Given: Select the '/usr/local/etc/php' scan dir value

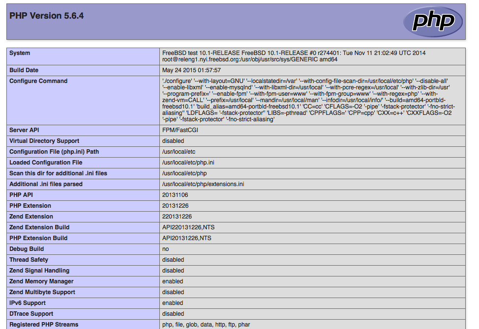Looking at the screenshot, I should [x=184, y=173].
